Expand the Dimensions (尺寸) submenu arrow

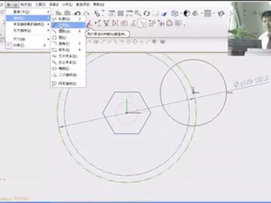pos(48,39)
